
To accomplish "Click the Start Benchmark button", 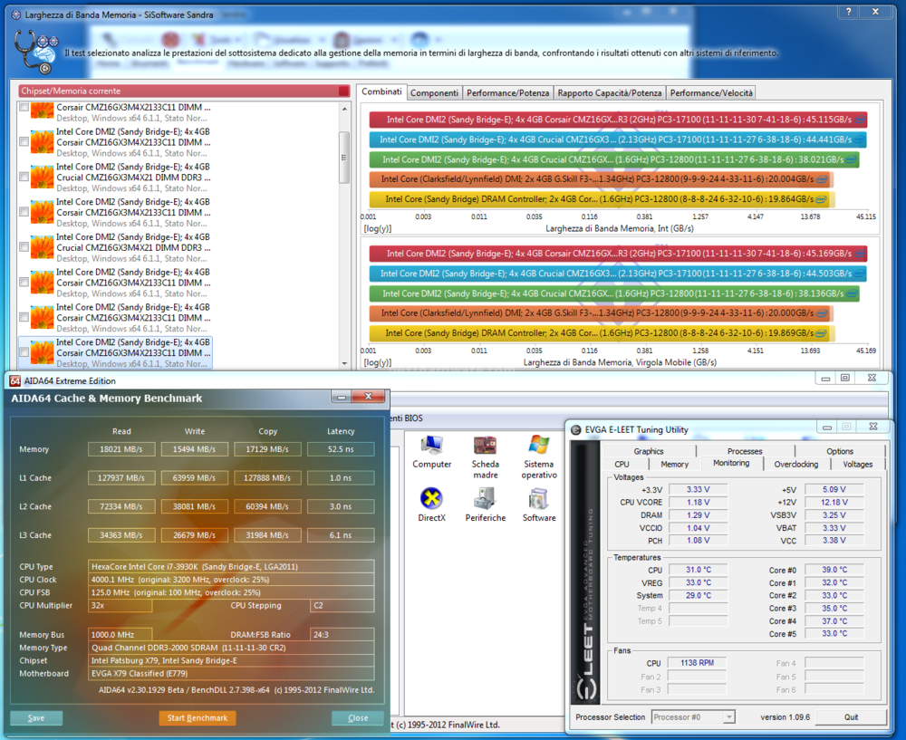I will coord(197,718).
